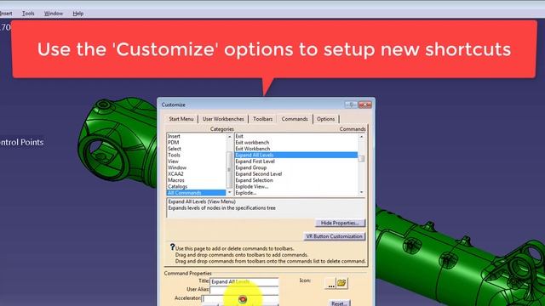Select the View category
The width and height of the screenshot is (545, 306).
(x=196, y=161)
